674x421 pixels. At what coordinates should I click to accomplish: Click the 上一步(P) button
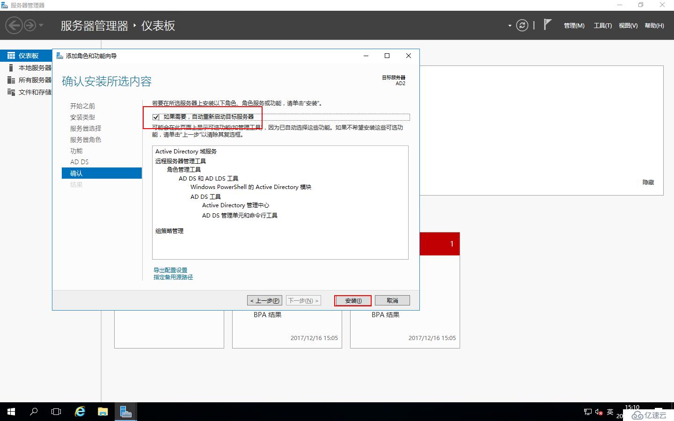coord(265,300)
